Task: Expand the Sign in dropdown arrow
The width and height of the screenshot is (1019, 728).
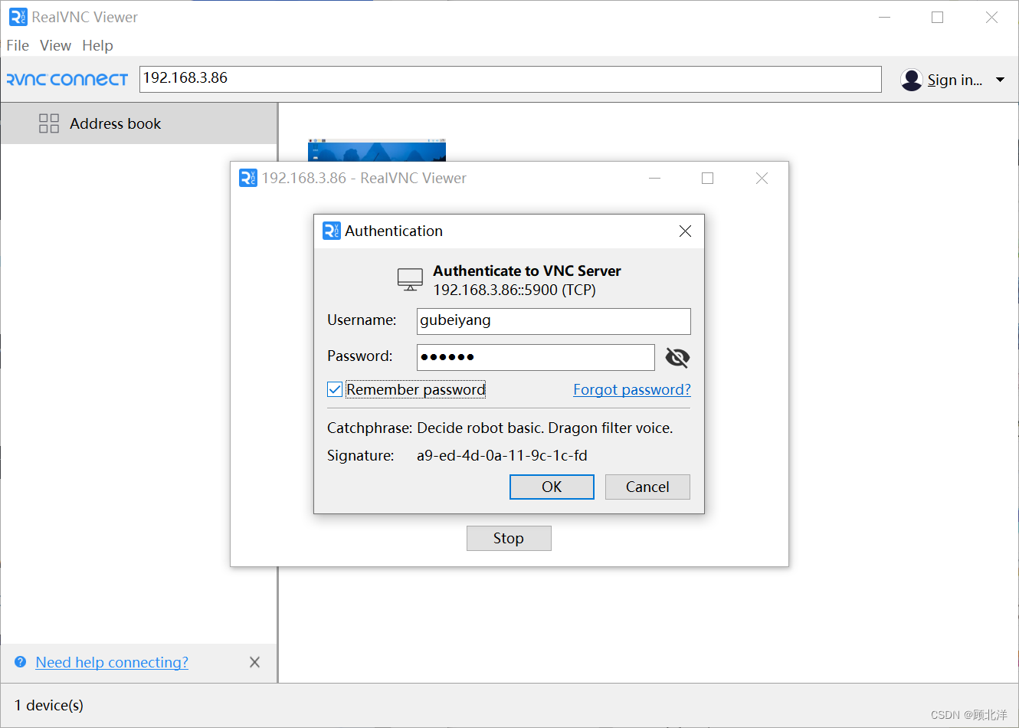Action: [1000, 80]
